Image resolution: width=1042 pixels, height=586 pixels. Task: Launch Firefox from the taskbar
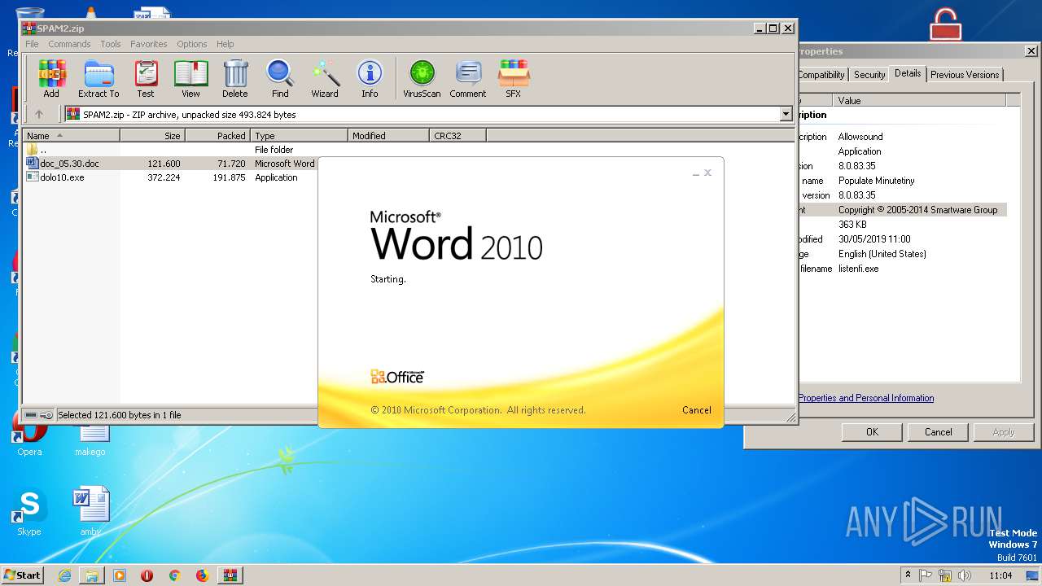tap(202, 575)
